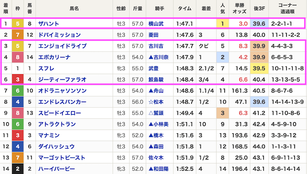Open jockey link △鷲頭
Image resolution: width=307 pixels, height=174 pixels.
156,113
